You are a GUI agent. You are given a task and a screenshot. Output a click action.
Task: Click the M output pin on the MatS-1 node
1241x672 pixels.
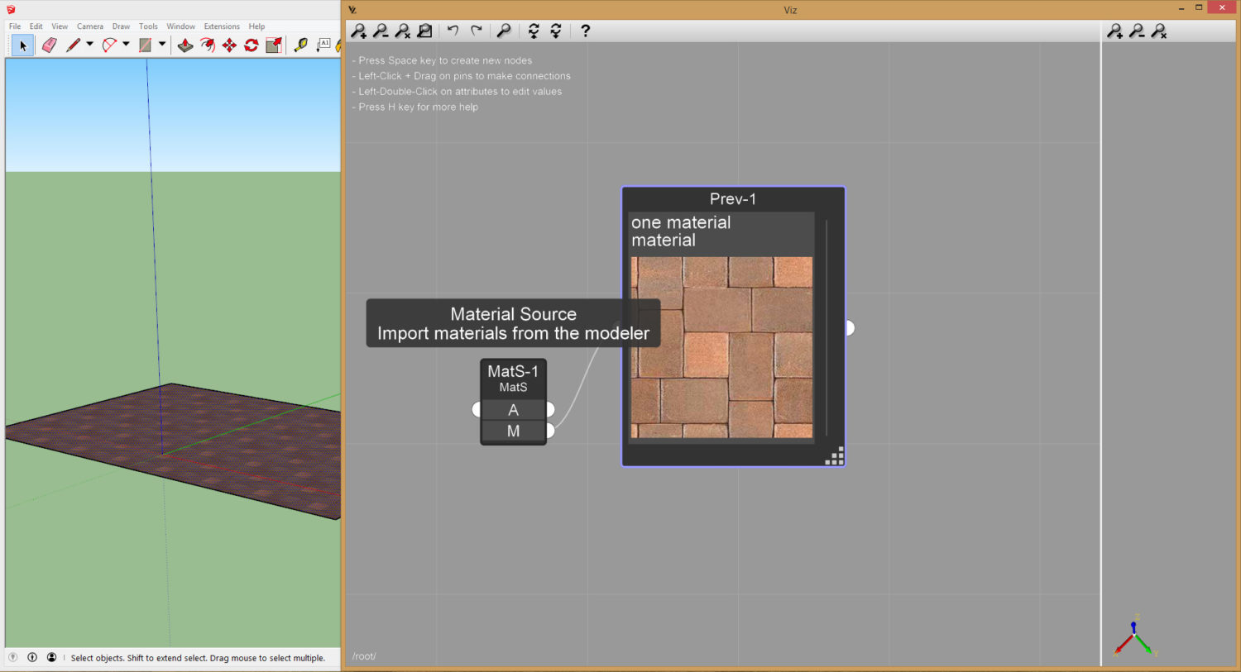(x=549, y=431)
